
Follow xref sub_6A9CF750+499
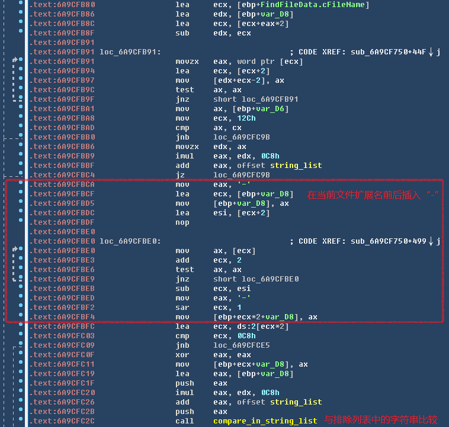pos(389,241)
